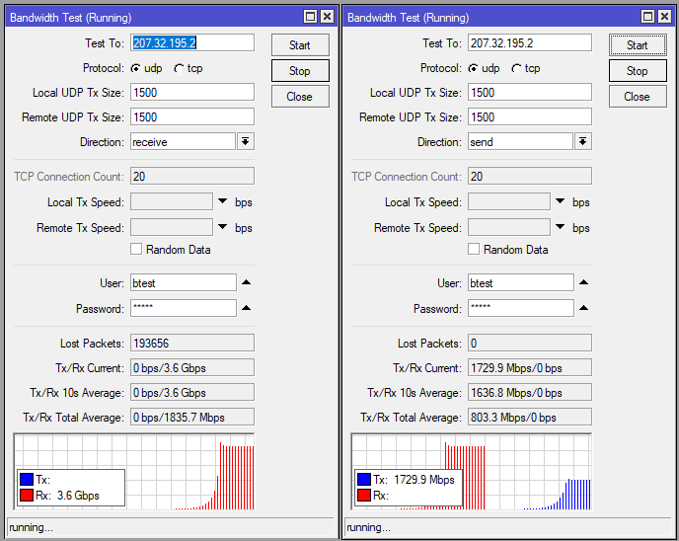
Task: Maximize the right Bandwidth Test window
Action: (x=647, y=17)
